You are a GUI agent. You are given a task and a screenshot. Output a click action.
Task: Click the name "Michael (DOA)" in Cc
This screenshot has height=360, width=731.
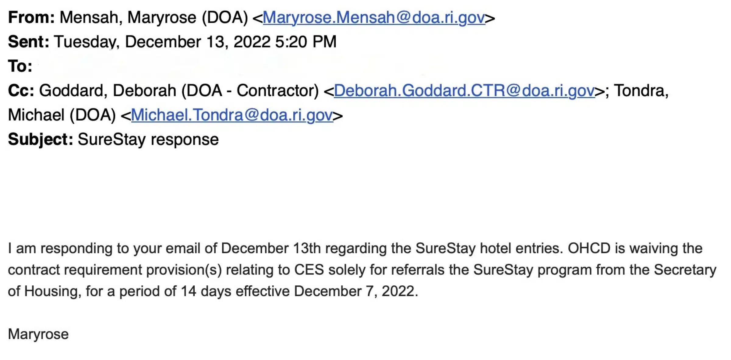62,115
